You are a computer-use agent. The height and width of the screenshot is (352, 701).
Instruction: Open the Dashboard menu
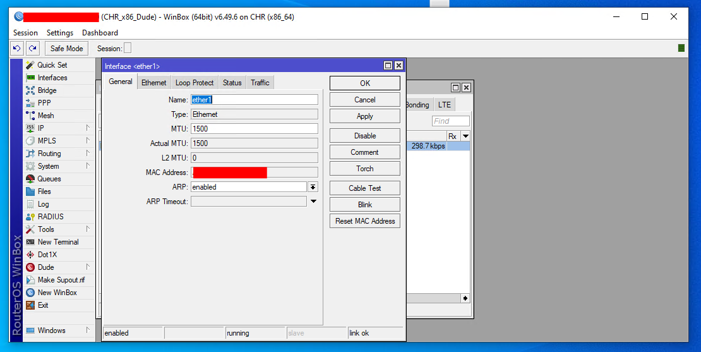pos(100,33)
